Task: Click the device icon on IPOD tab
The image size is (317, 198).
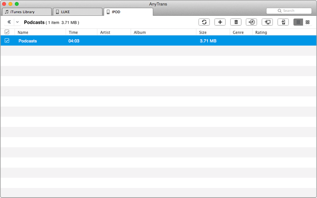Action: pyautogui.click(x=108, y=12)
